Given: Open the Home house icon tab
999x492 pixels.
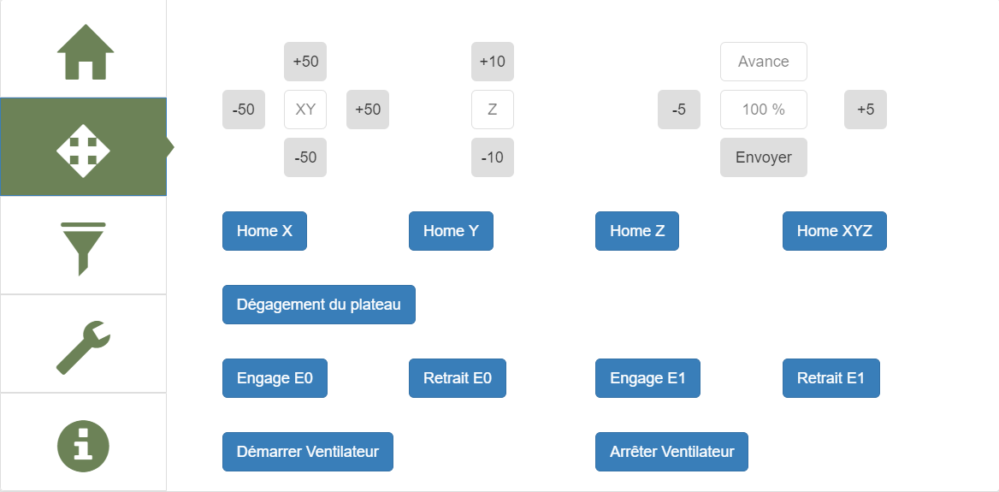Looking at the screenshot, I should click(85, 51).
